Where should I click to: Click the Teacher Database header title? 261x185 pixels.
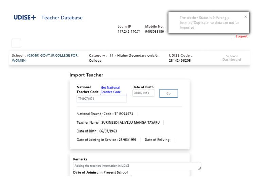pos(62,18)
